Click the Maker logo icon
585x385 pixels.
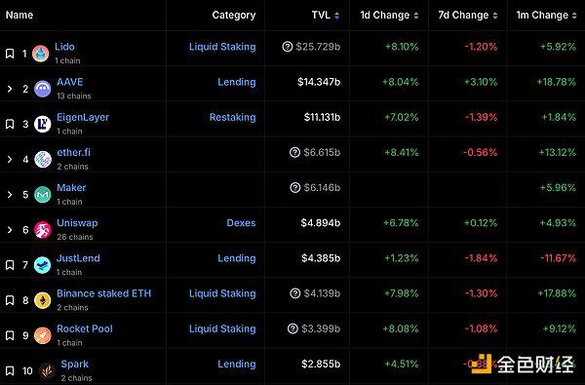pos(43,194)
